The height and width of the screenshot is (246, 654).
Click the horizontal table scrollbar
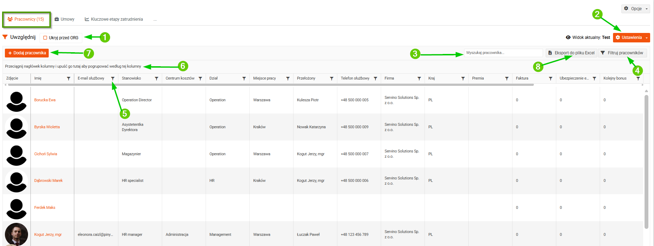click(x=270, y=85)
